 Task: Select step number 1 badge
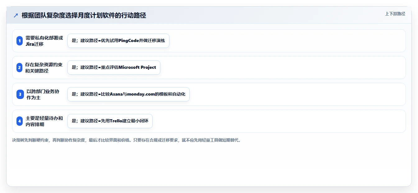pyautogui.click(x=20, y=41)
